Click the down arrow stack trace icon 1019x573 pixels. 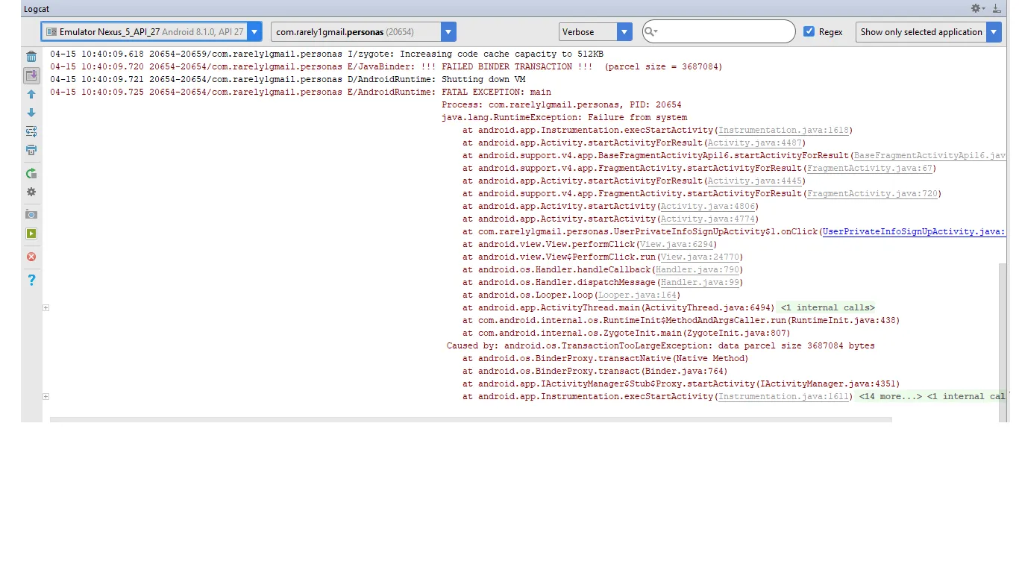31,113
